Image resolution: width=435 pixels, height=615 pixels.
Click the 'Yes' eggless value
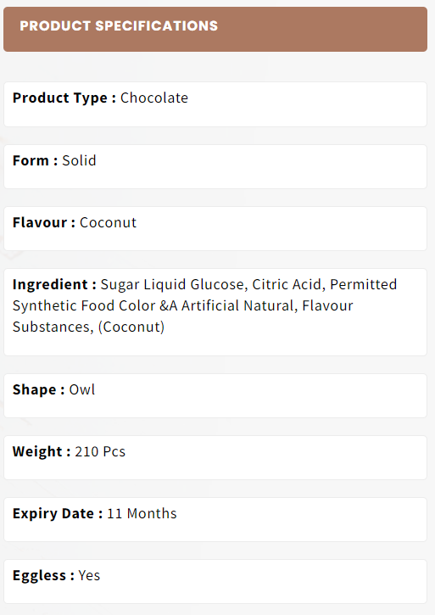(89, 576)
